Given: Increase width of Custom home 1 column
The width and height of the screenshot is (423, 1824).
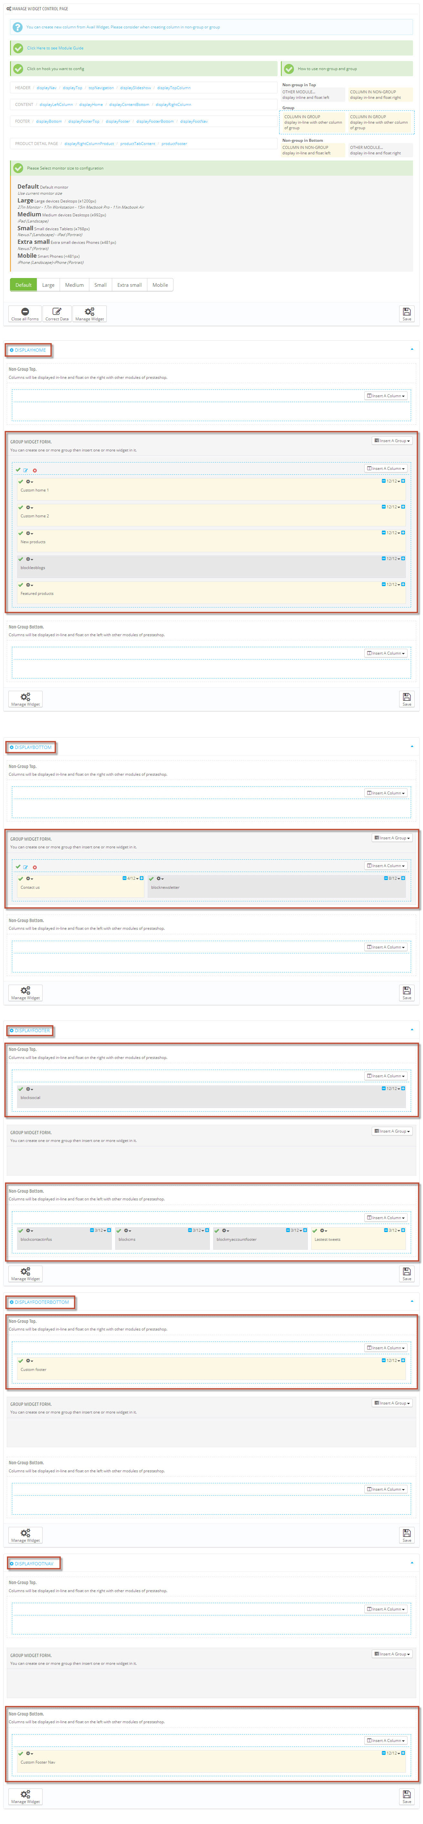Looking at the screenshot, I should tap(403, 481).
